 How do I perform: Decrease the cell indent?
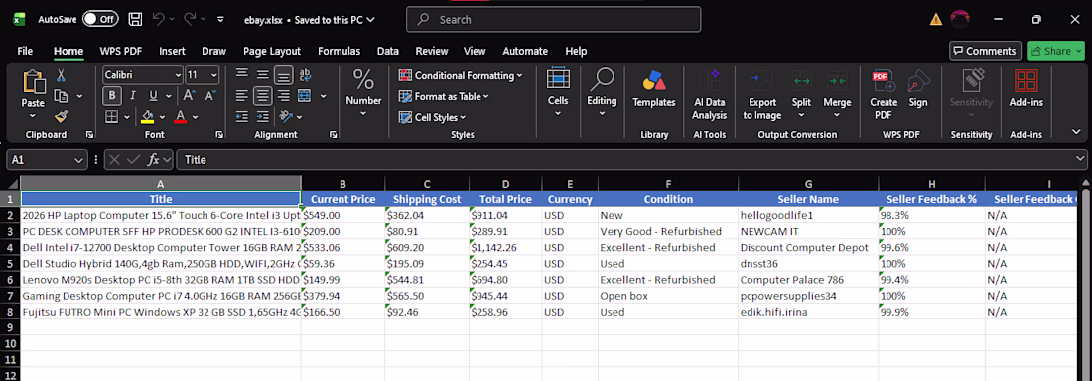point(241,116)
